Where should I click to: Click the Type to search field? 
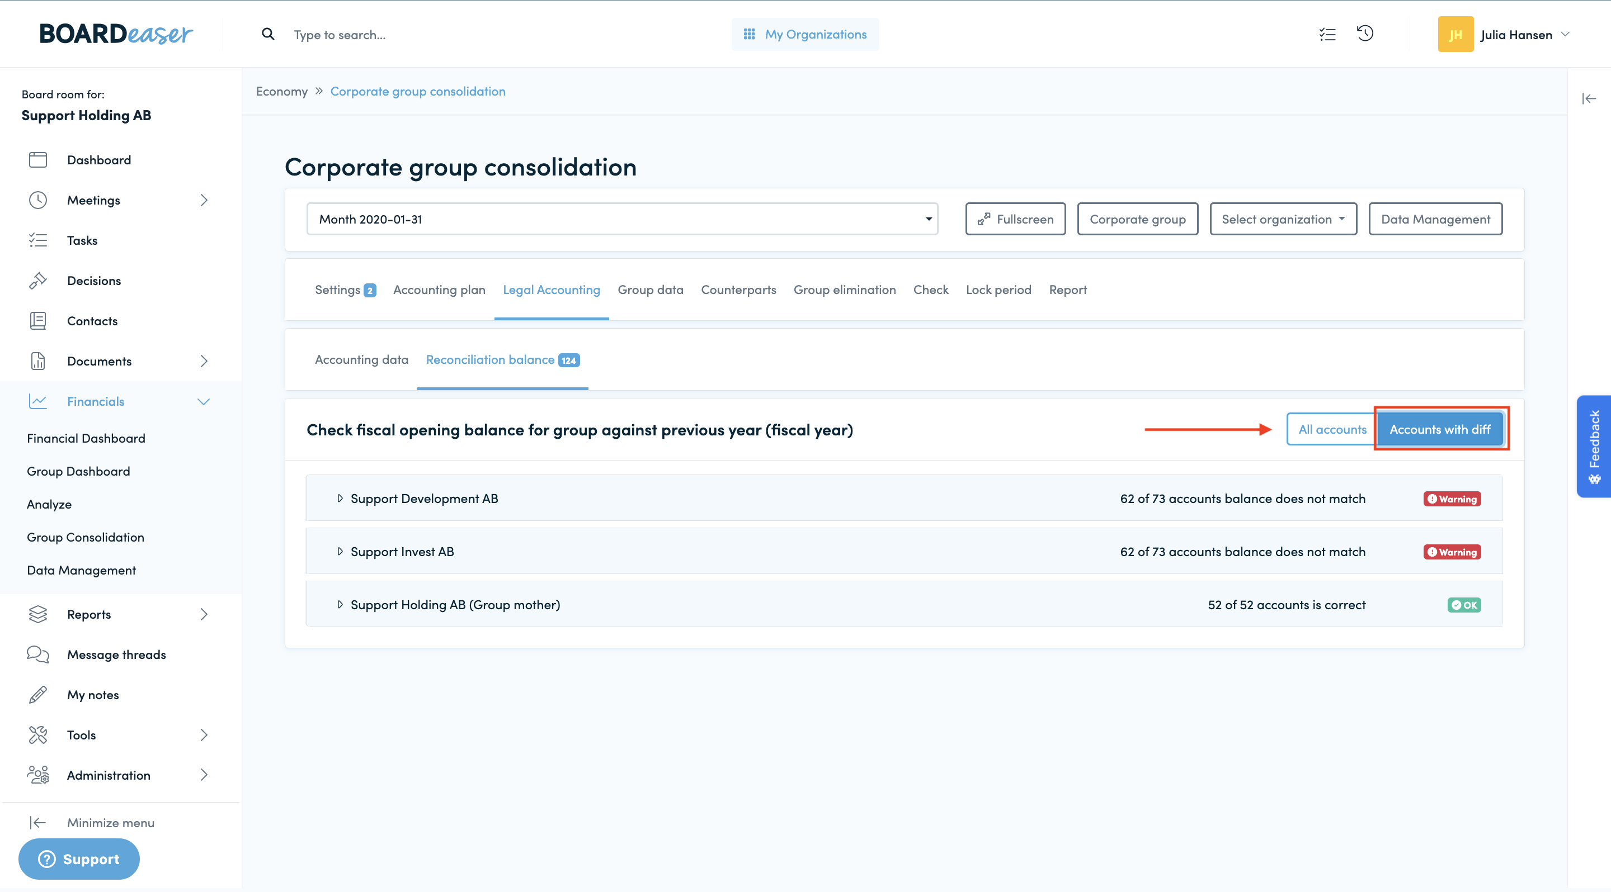tap(340, 34)
